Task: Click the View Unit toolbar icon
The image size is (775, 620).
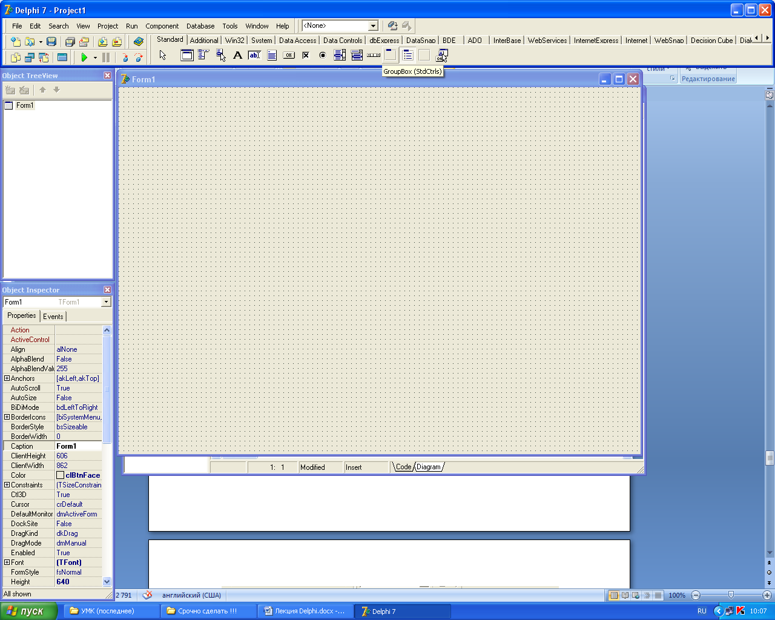Action: tap(16, 58)
